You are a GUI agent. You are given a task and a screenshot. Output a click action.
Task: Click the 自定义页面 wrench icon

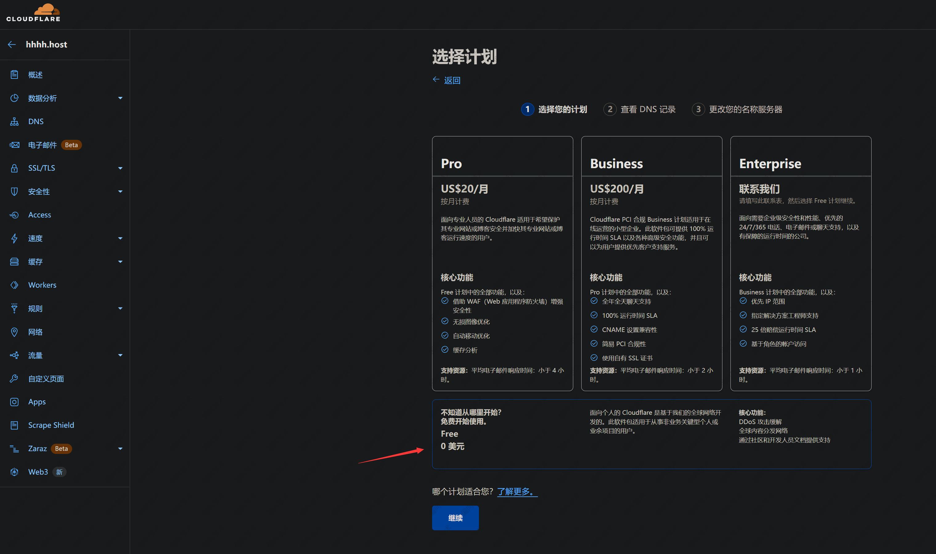pyautogui.click(x=14, y=378)
